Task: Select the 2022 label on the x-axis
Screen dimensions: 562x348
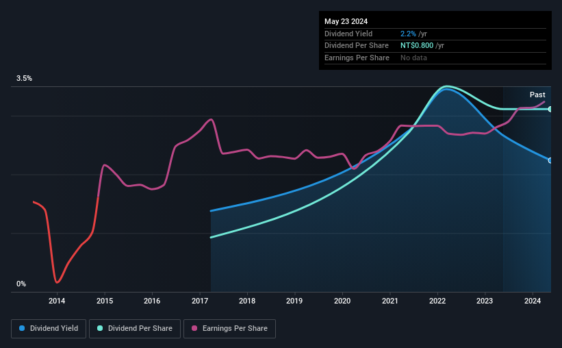Action: [x=437, y=301]
